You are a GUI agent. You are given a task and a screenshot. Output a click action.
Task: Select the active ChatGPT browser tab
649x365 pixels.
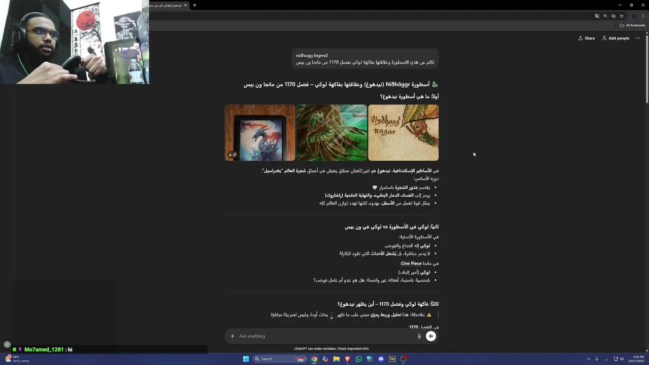click(168, 5)
